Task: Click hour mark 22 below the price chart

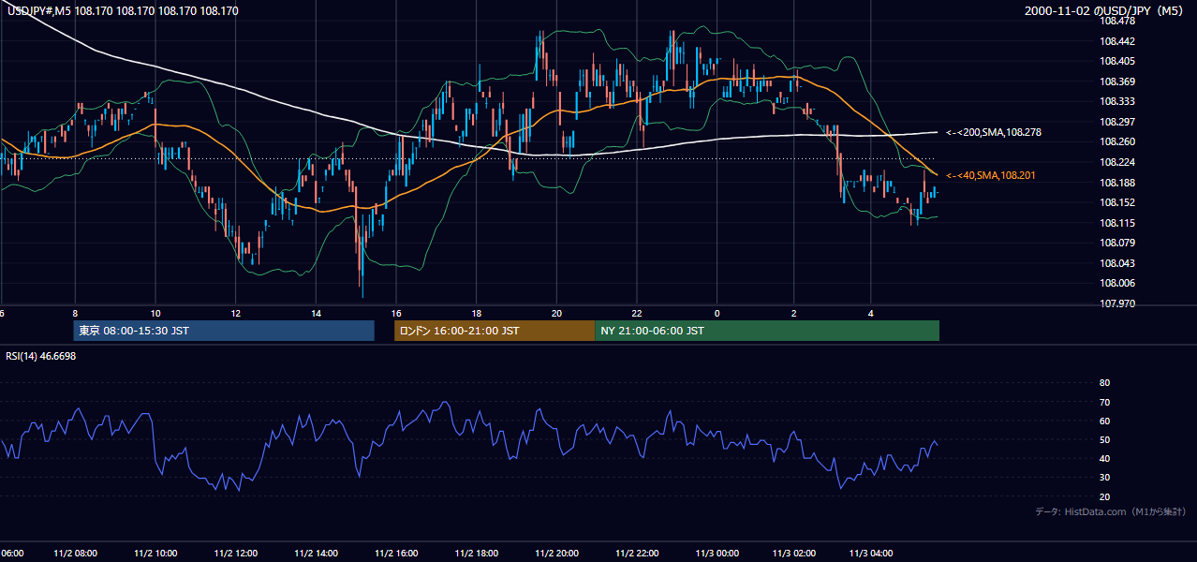Action: pyautogui.click(x=637, y=313)
